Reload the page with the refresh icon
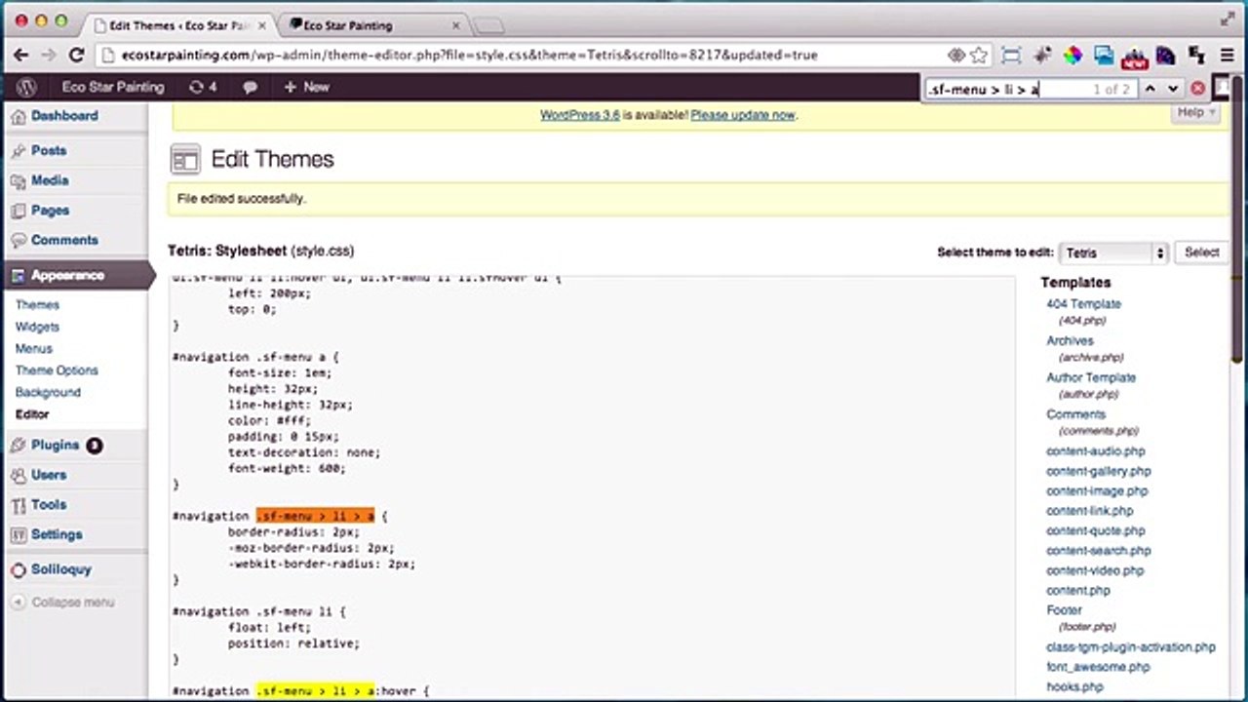The width and height of the screenshot is (1248, 702). 77,56
